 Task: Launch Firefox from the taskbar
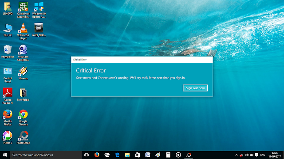click(97, 155)
